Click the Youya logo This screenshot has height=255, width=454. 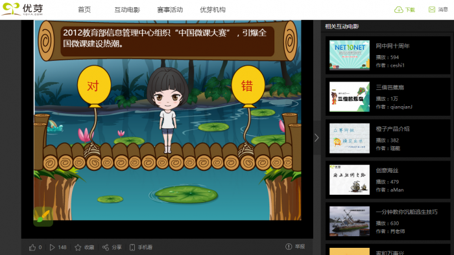(x=23, y=9)
